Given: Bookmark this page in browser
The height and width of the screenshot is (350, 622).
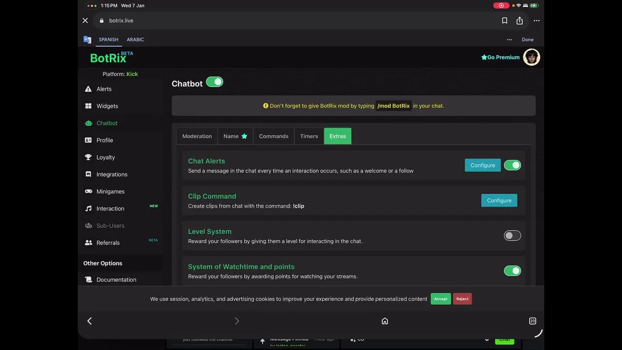Looking at the screenshot, I should pos(504,20).
